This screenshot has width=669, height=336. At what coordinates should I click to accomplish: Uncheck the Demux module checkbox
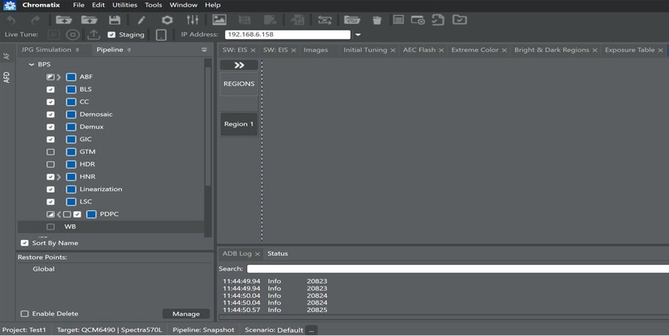[51, 127]
